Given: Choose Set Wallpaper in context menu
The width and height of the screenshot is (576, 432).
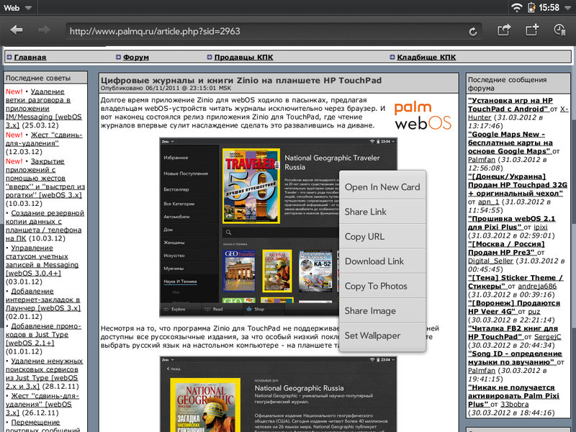Looking at the screenshot, I should click(372, 336).
